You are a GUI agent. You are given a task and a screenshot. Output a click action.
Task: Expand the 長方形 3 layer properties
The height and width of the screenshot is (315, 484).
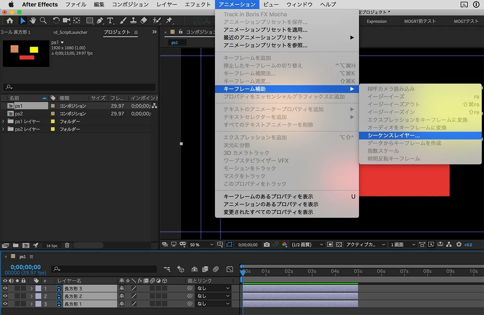coord(31,289)
